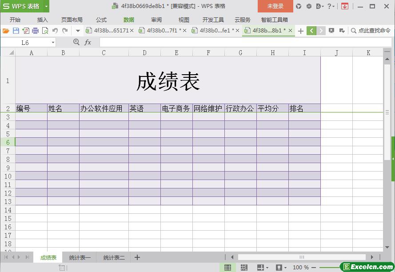Click the 未登录 login button
395x272 pixels.
point(275,6)
